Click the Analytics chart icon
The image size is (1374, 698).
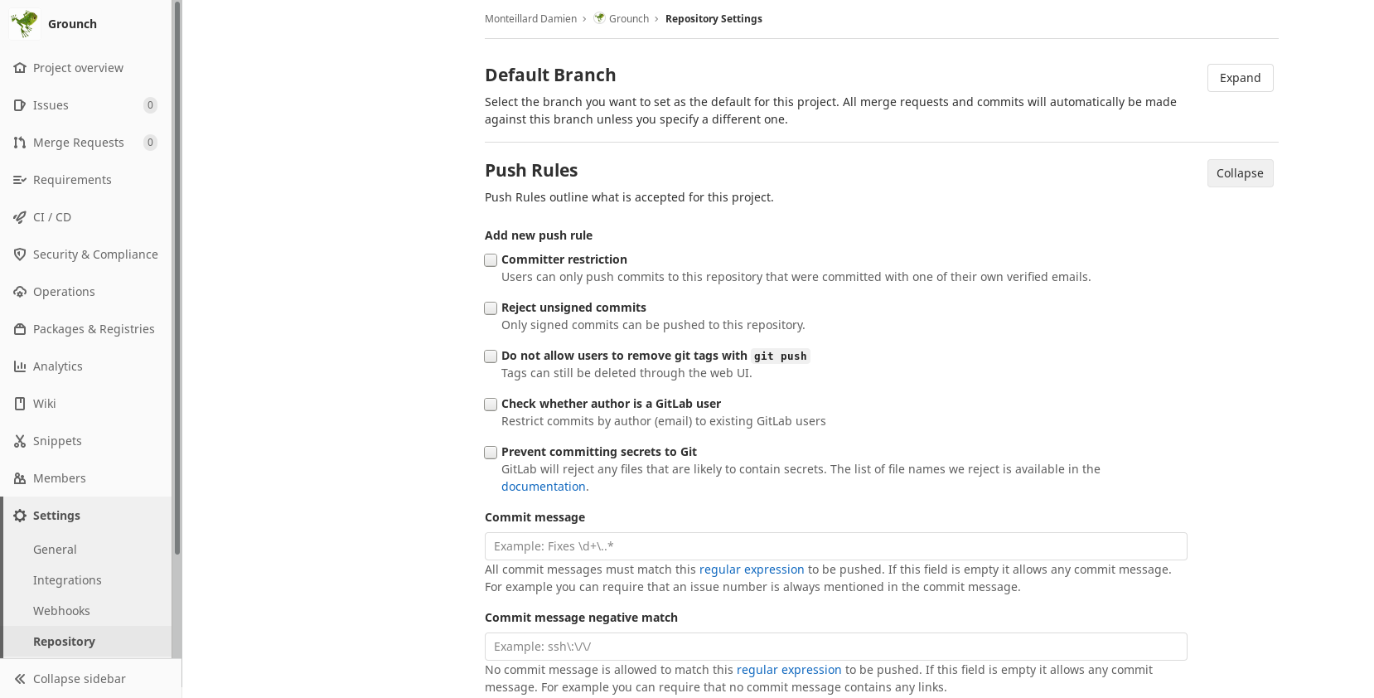pyautogui.click(x=20, y=366)
